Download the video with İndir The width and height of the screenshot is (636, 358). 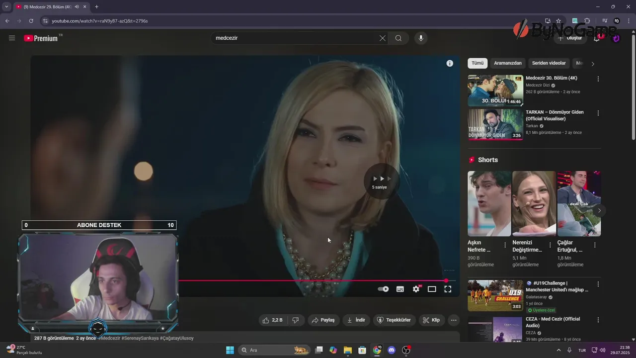click(356, 320)
